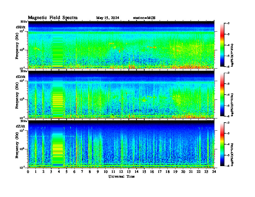
Task: Click the hour tick label "19" on the time axis
Action: pos(175,172)
